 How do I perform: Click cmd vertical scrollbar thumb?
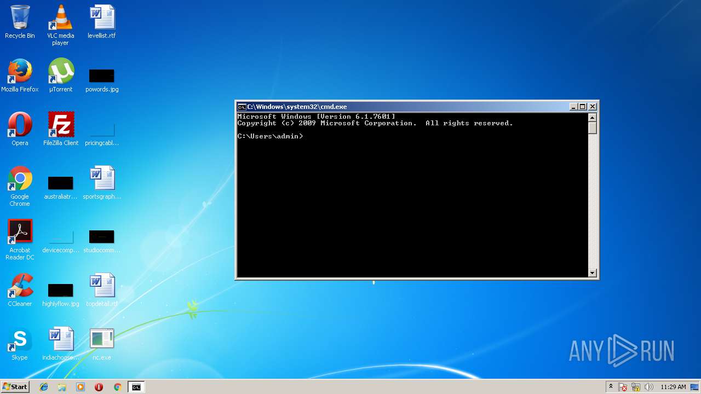tap(592, 128)
